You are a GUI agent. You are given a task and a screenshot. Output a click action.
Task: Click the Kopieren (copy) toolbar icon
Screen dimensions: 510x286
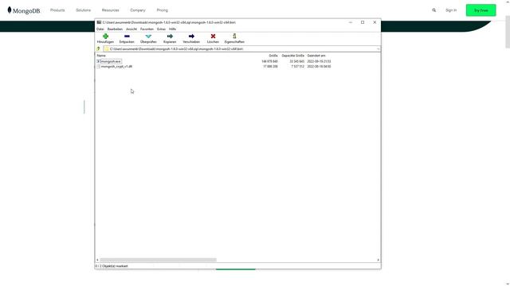tap(170, 37)
